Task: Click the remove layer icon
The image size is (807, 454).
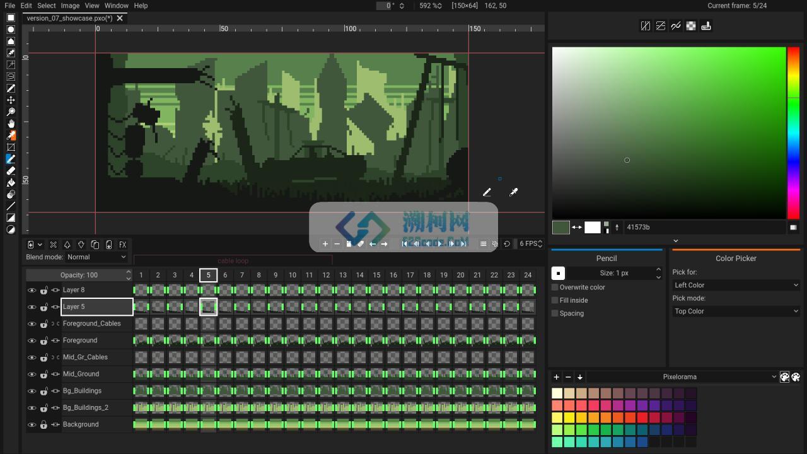Action: click(54, 245)
